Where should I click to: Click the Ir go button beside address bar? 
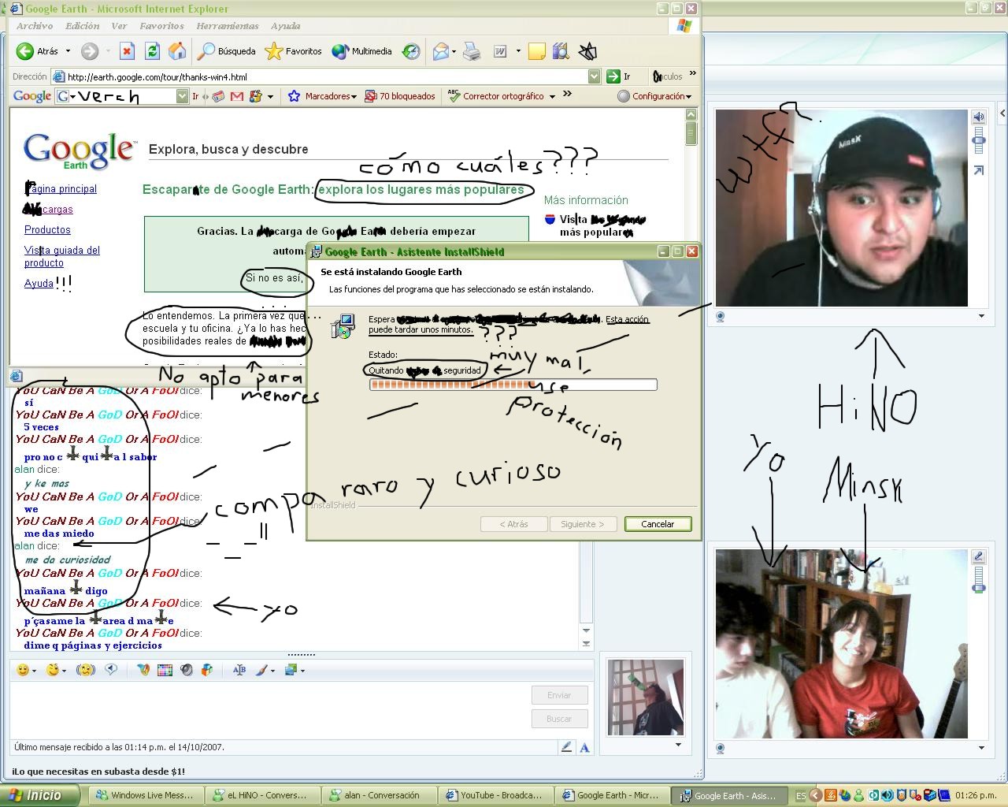(x=619, y=76)
